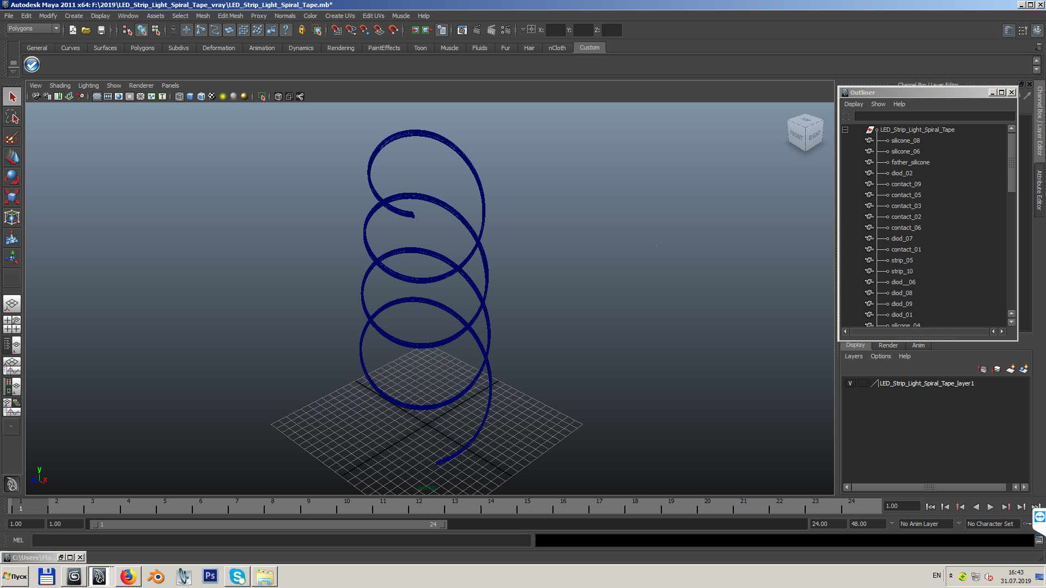The image size is (1046, 588).
Task: Select the arrow Select tool in toolbox
Action: (12, 97)
